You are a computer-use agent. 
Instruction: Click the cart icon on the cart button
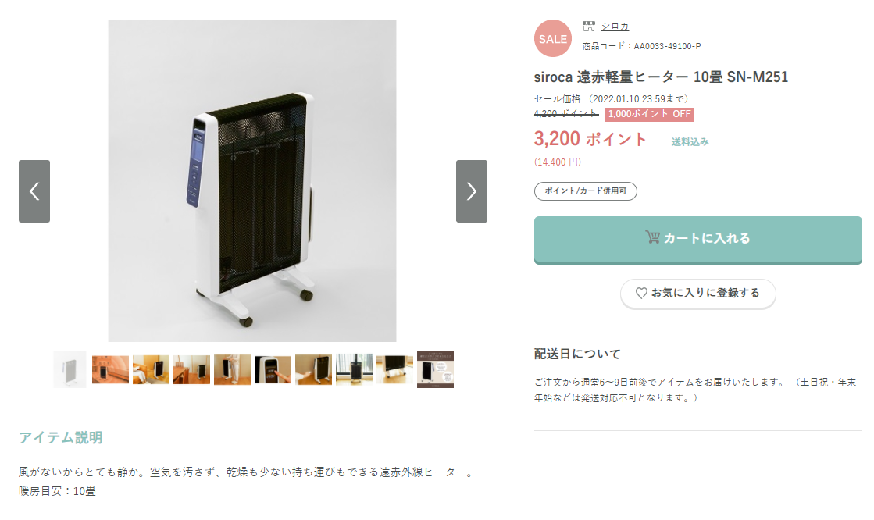653,237
